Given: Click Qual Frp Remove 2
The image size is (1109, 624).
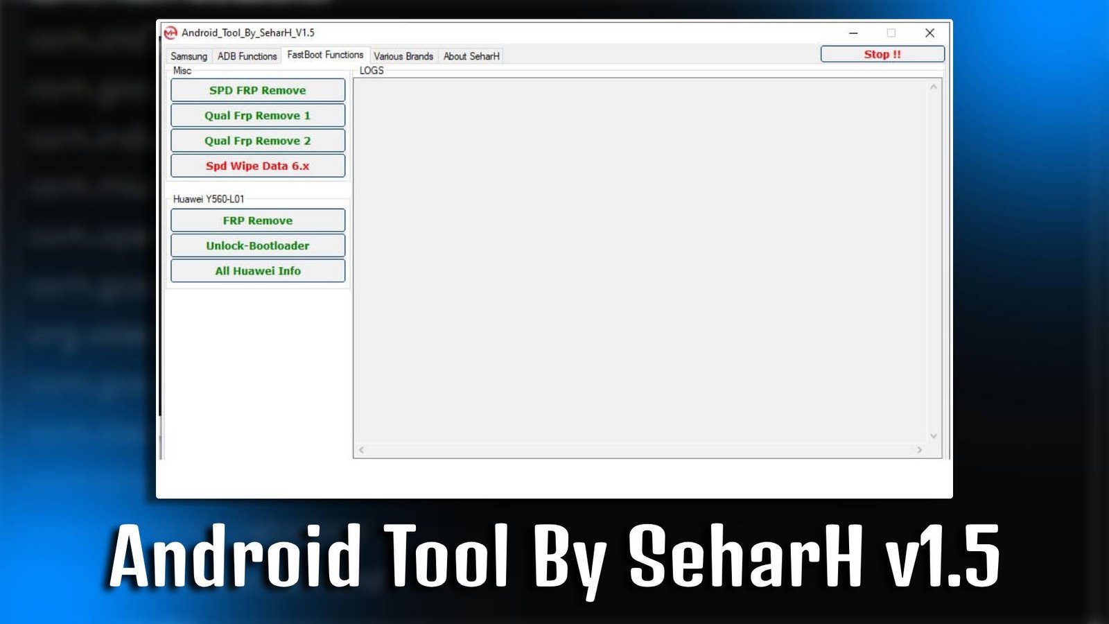Looking at the screenshot, I should [257, 140].
